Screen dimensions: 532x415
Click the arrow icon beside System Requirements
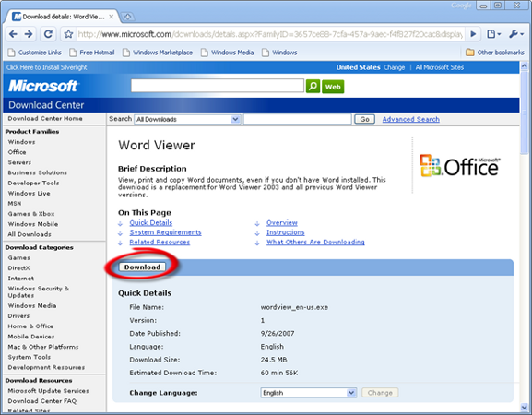click(x=121, y=233)
